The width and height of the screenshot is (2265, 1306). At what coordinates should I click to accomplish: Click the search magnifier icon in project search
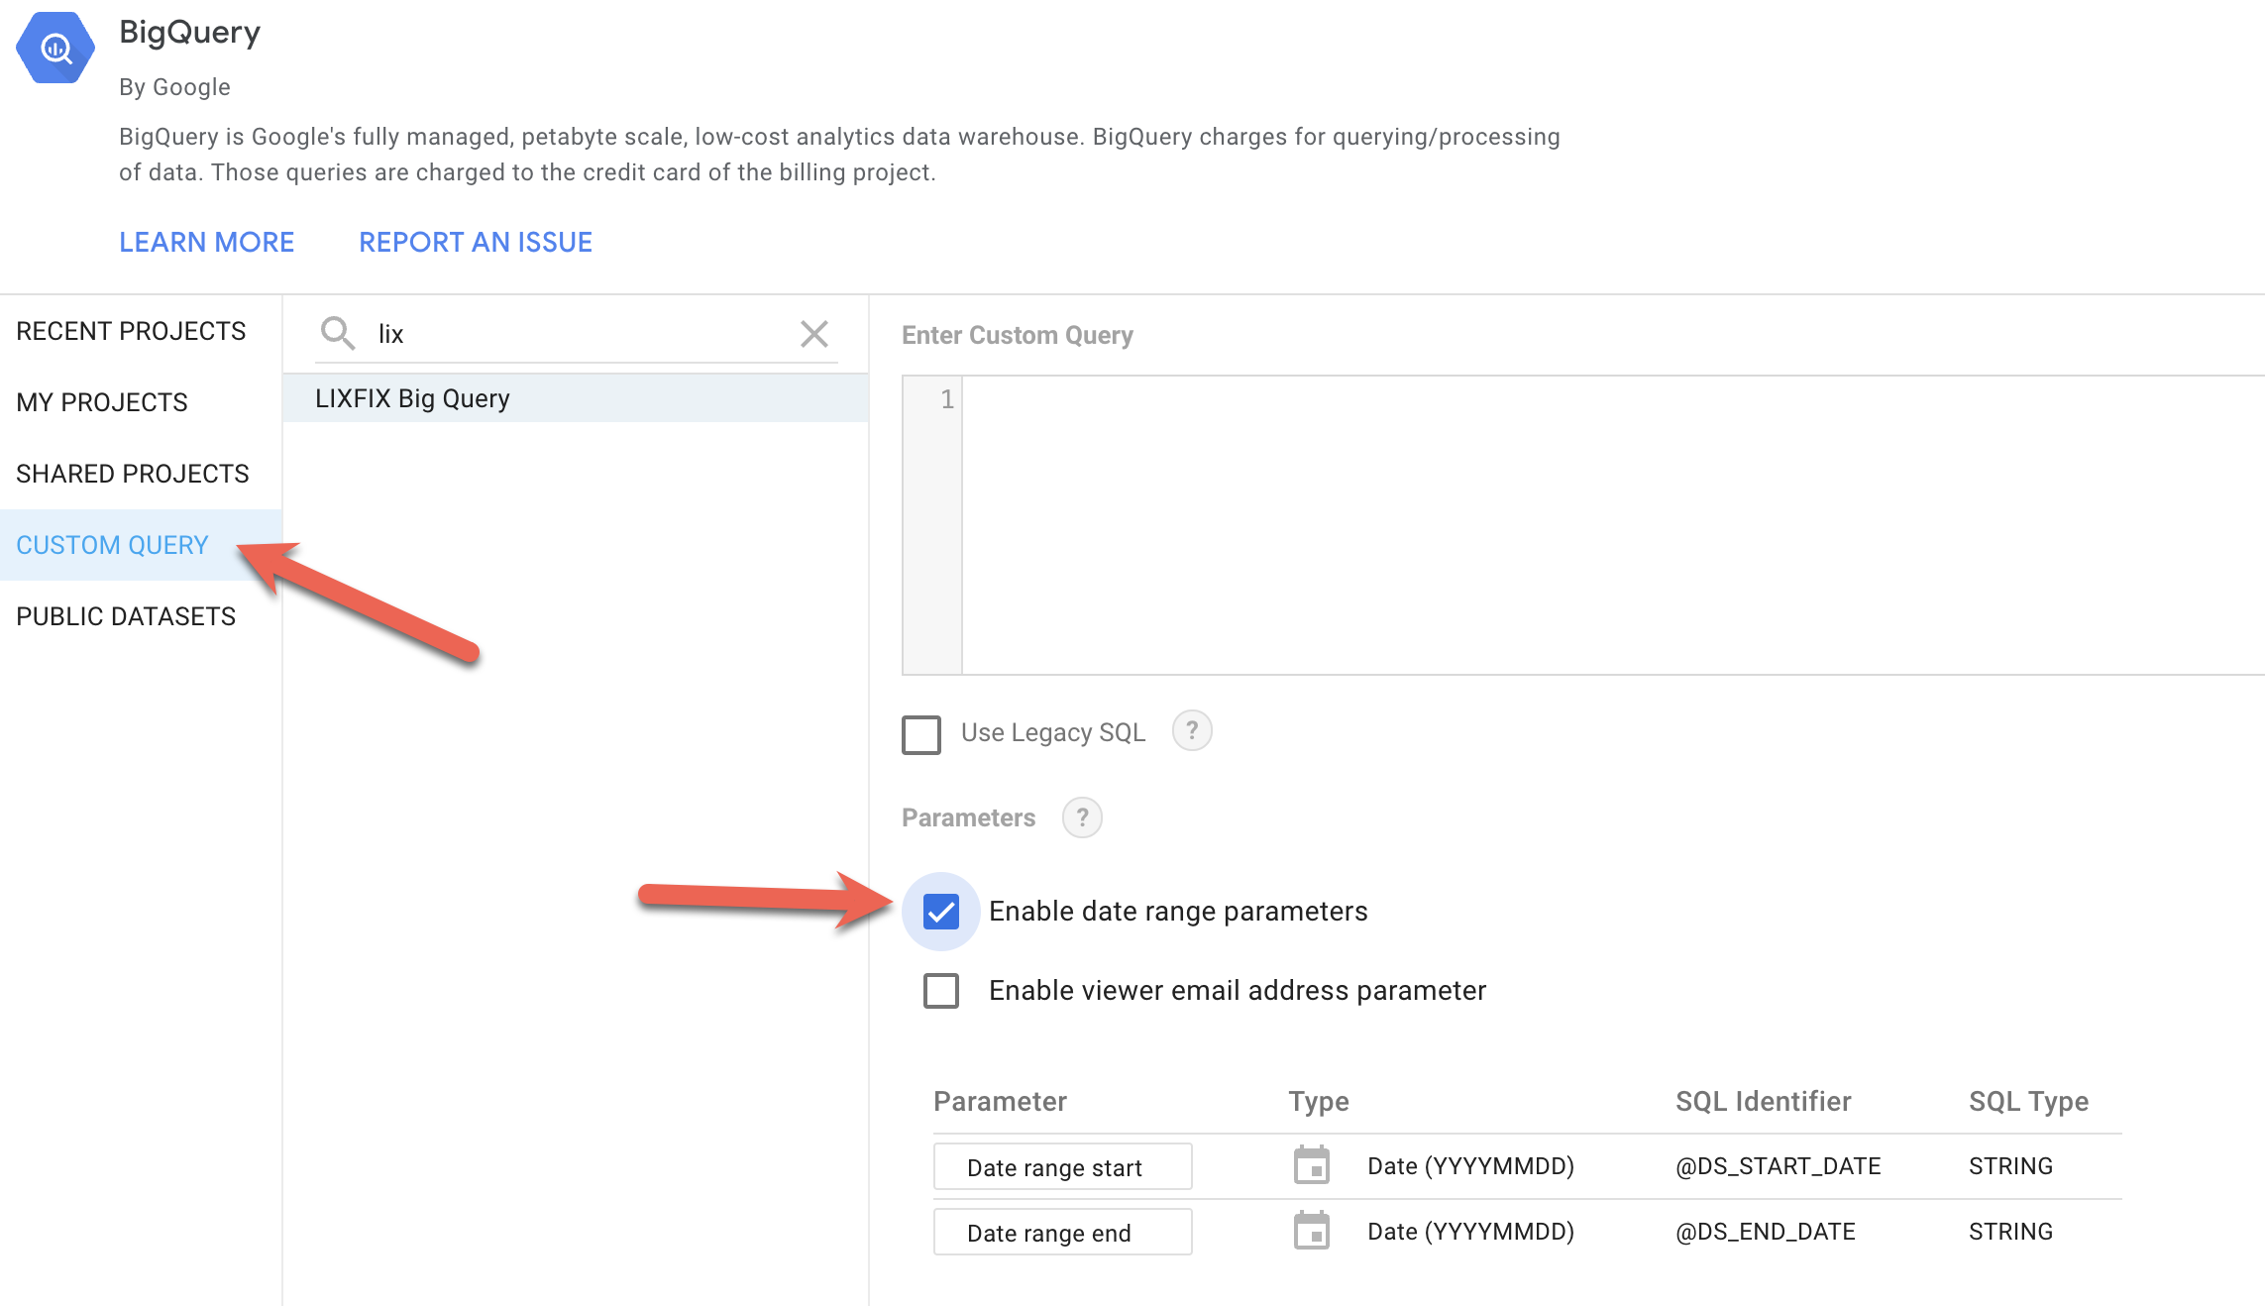tap(338, 333)
